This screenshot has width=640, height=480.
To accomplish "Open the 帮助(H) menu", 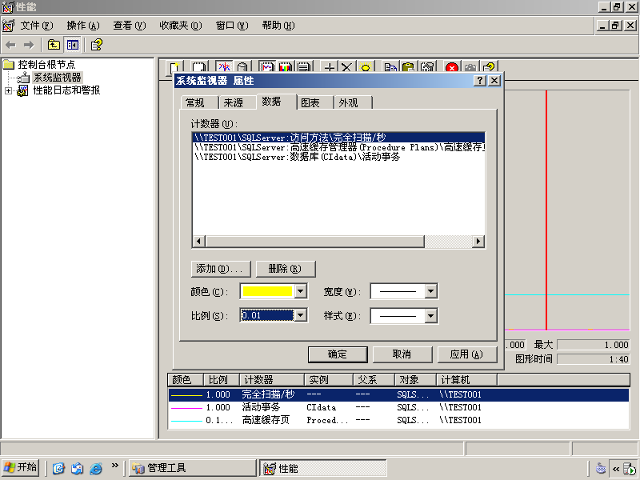I will [x=278, y=26].
